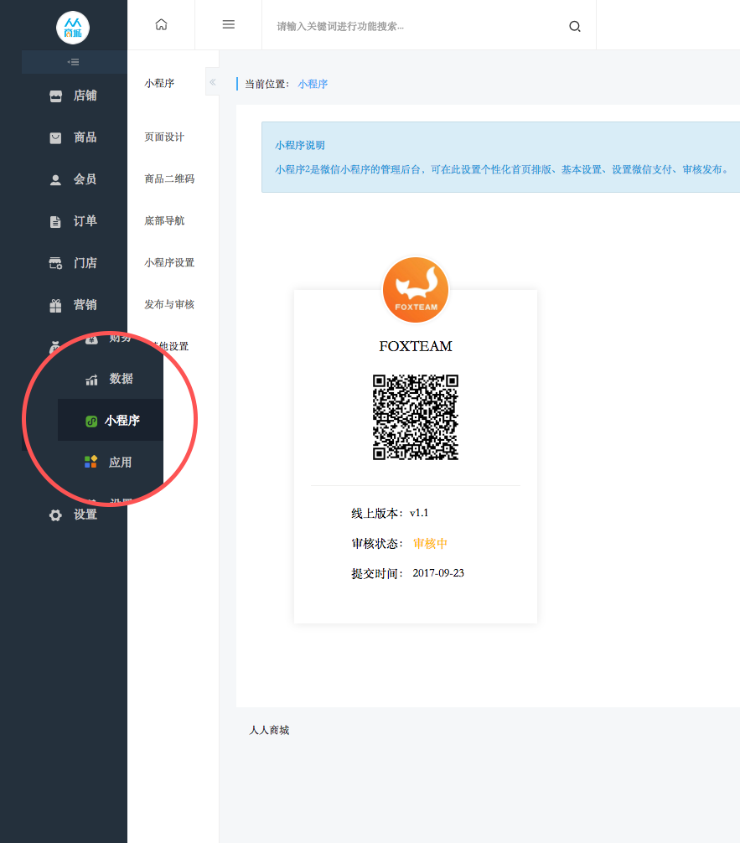Image resolution: width=740 pixels, height=843 pixels.
Task: Click the 审核中 review status text
Action: tap(430, 544)
